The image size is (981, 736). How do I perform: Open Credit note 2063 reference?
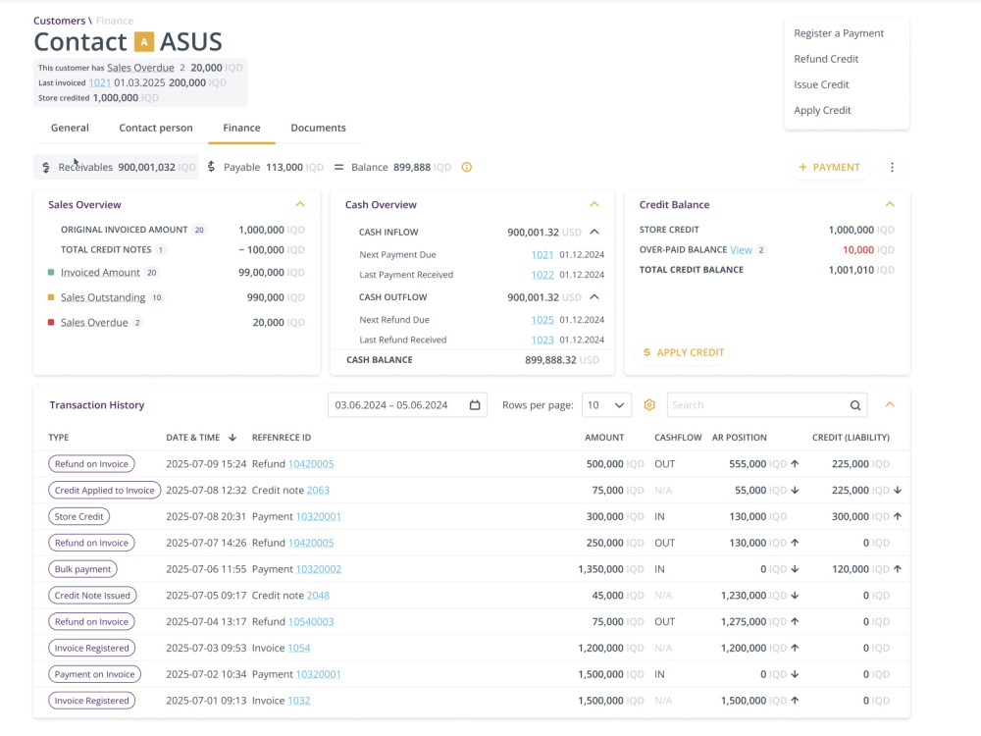[x=318, y=490]
